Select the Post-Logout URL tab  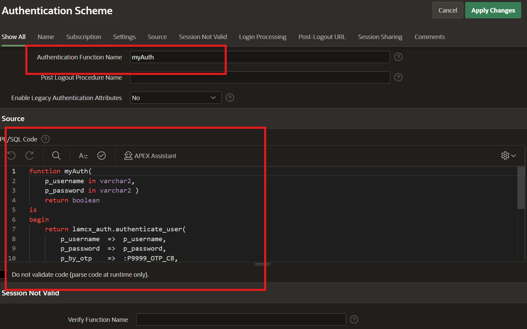pos(322,37)
